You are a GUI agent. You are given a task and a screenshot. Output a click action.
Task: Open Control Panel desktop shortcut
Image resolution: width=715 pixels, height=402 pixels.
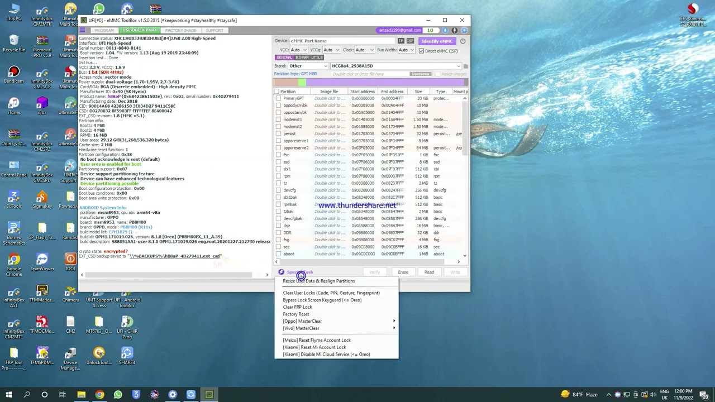tap(14, 169)
